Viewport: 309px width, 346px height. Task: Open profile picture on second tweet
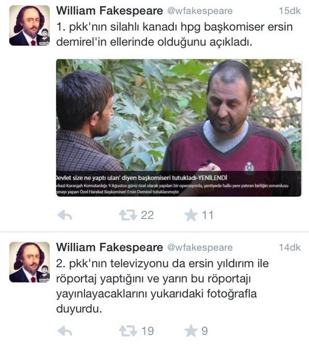pos(29,262)
